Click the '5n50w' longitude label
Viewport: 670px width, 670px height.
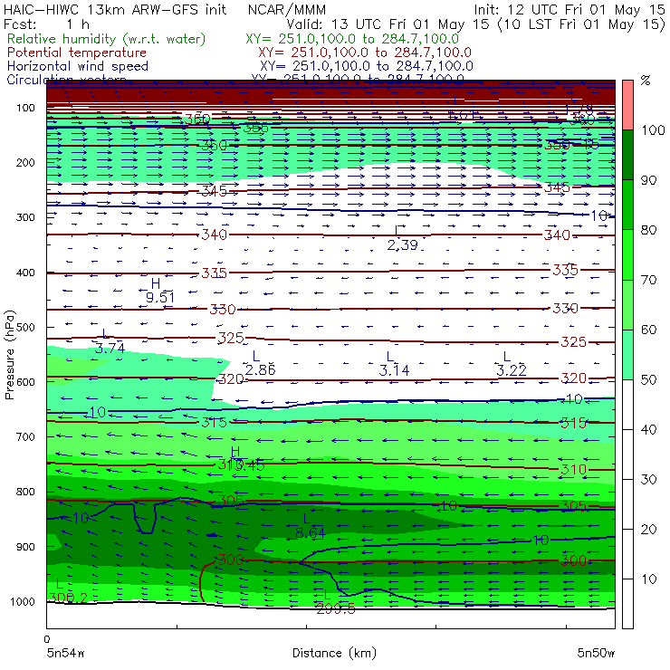(596, 653)
